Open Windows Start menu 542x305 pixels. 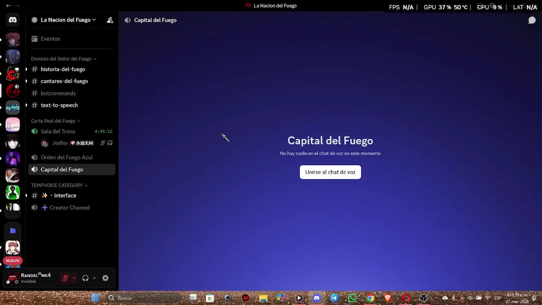click(x=95, y=298)
